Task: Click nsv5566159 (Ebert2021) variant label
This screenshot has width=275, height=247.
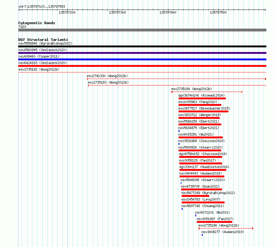Action: (x=199, y=121)
